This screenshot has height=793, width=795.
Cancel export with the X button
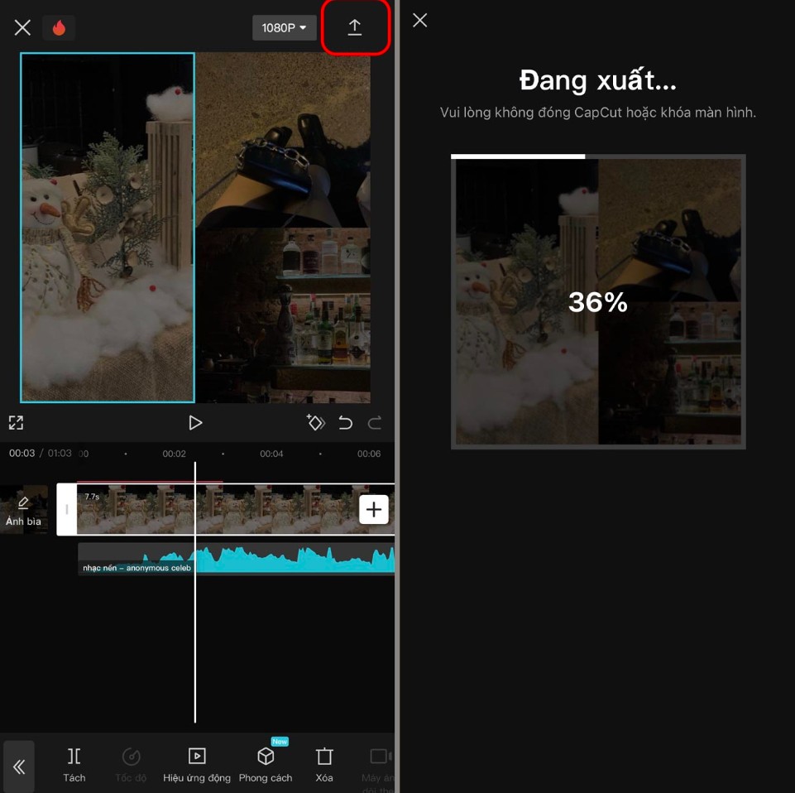click(420, 21)
